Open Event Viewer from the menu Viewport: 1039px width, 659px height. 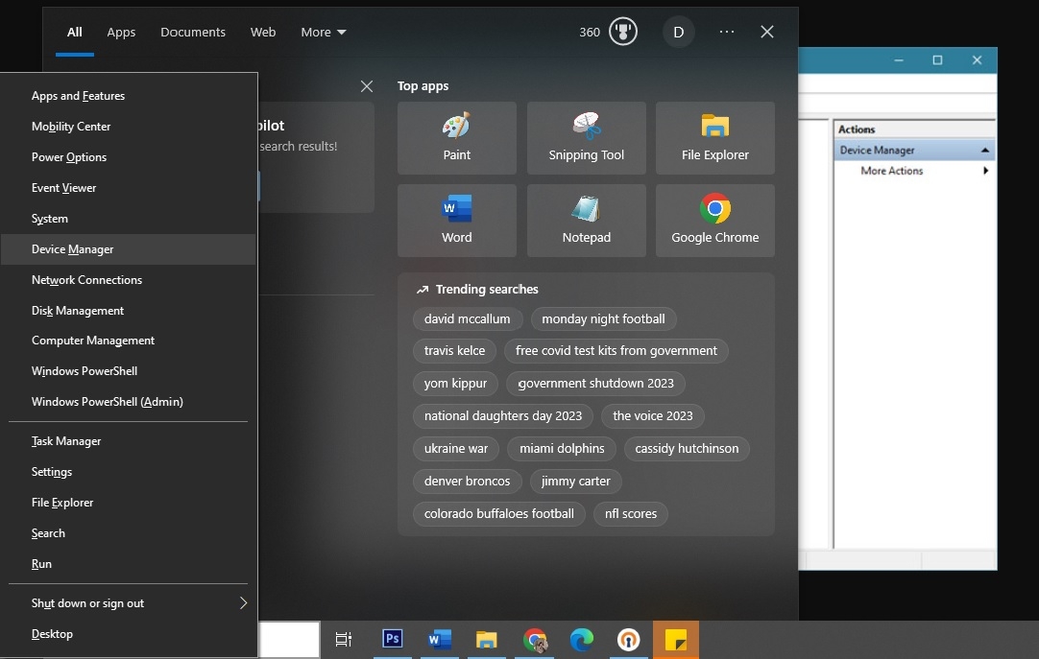click(x=129, y=188)
